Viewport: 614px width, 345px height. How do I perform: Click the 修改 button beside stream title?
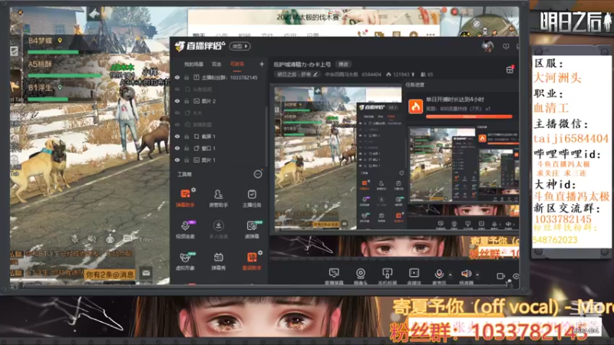click(343, 64)
